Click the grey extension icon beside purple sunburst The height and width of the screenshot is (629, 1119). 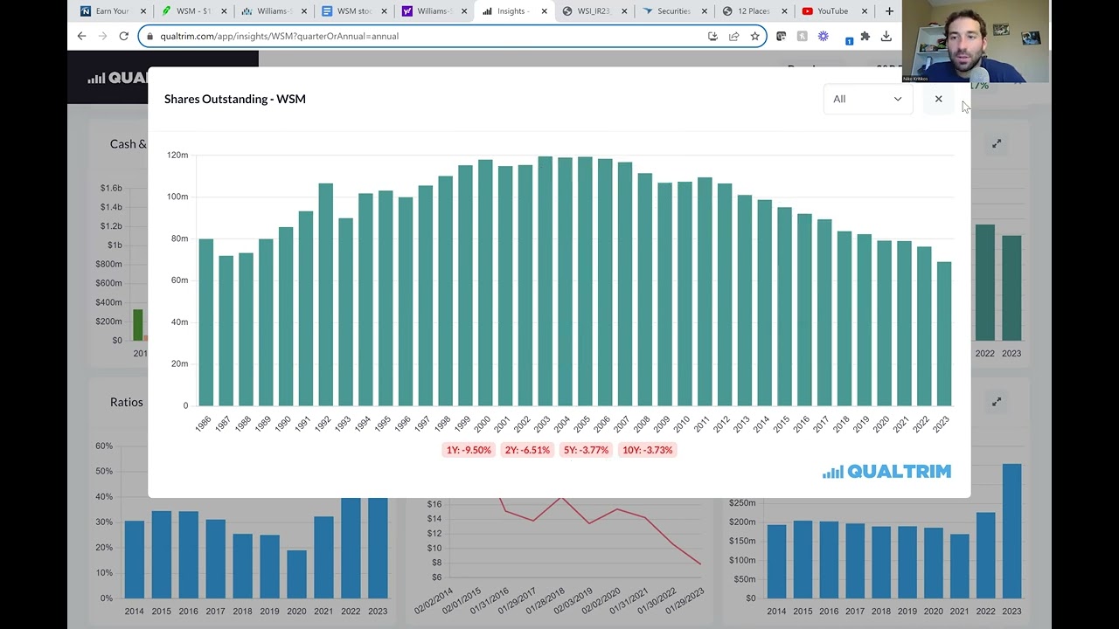(802, 36)
